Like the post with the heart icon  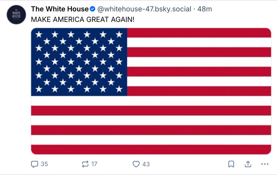point(136,164)
